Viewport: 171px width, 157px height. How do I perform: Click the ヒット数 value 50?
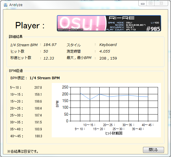coord(46,51)
